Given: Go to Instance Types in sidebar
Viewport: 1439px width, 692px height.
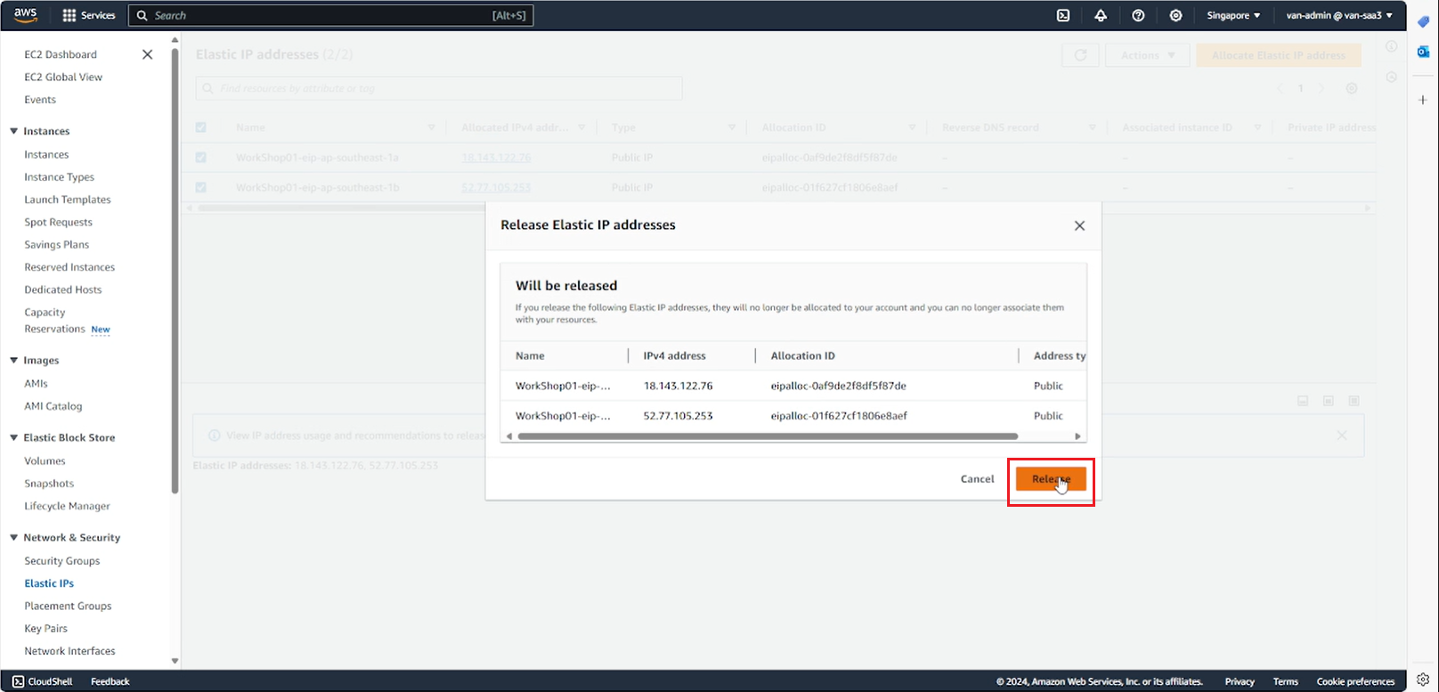Looking at the screenshot, I should click(x=59, y=177).
